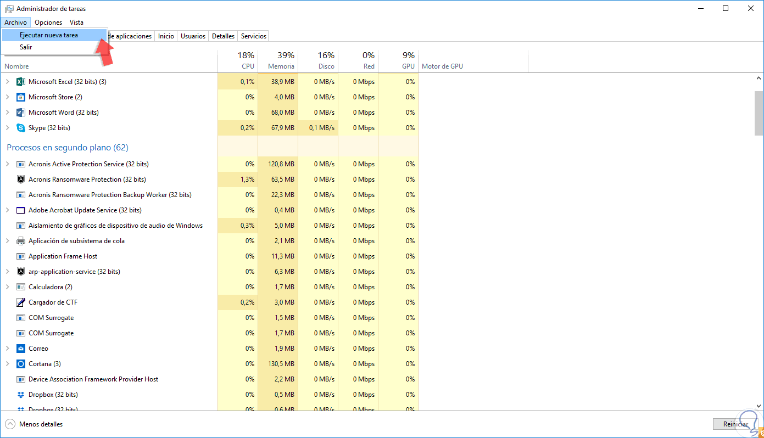Select the Dropbox (32 bits) icon
This screenshot has width=764, height=438.
coord(21,395)
